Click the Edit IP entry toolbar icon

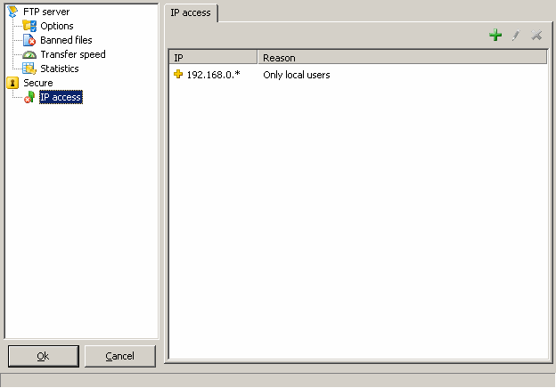click(x=515, y=36)
